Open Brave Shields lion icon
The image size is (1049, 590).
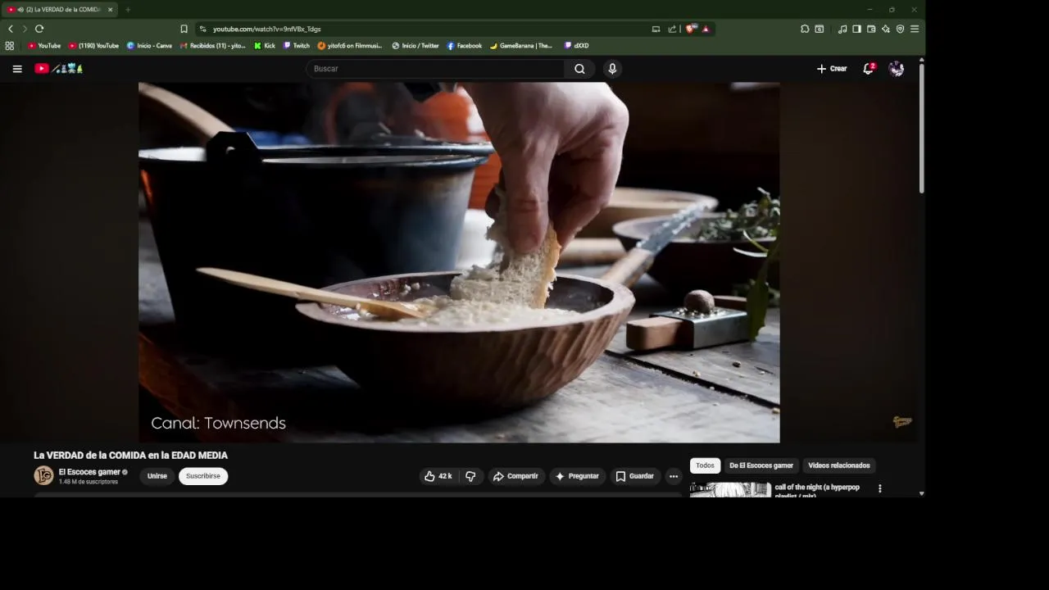point(691,29)
